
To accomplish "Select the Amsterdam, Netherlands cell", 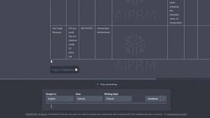I will pyautogui.click(x=104, y=42).
